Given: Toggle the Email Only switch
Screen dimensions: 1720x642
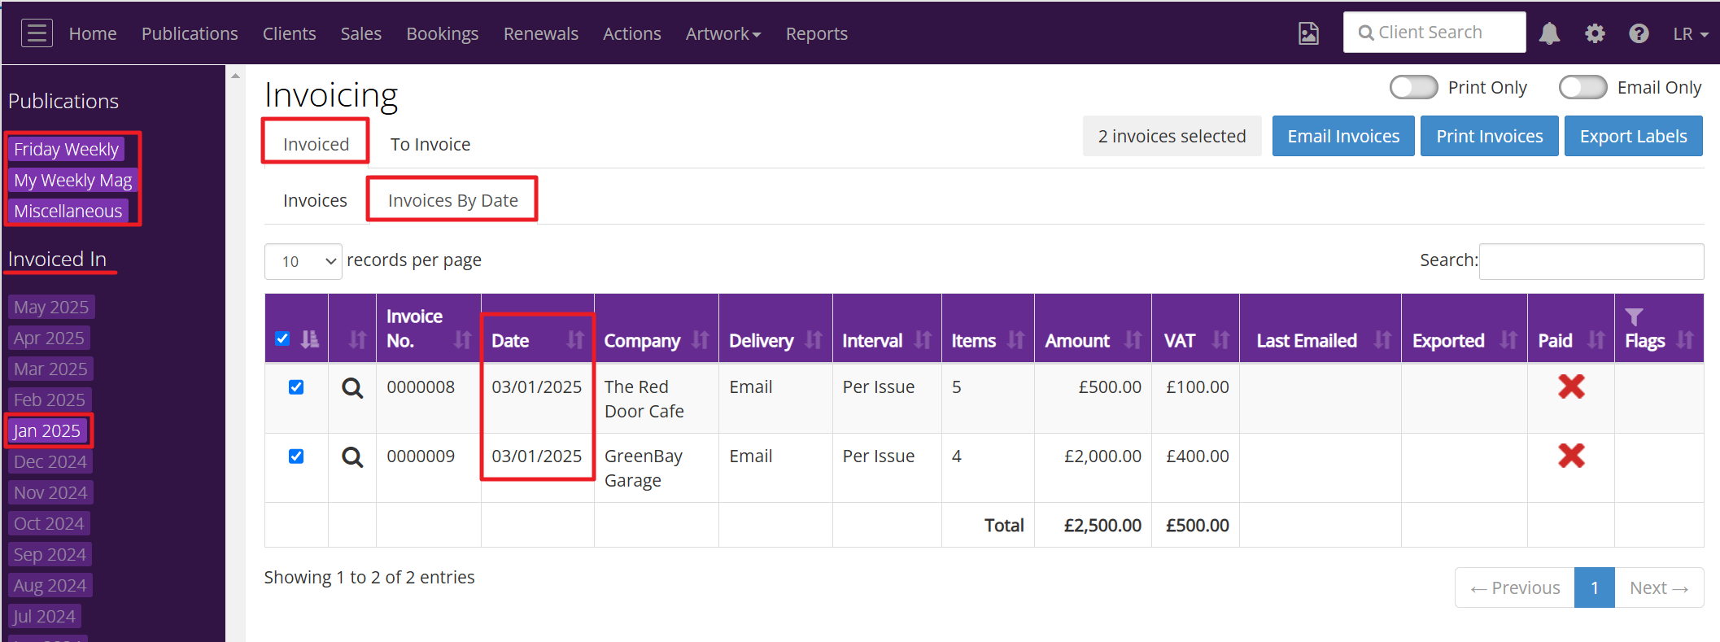Looking at the screenshot, I should click(x=1582, y=87).
